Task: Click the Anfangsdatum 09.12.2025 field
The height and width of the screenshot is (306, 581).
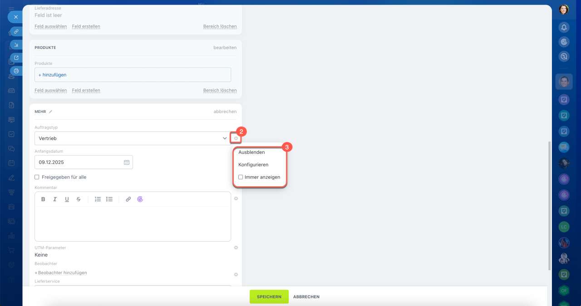Action: tap(84, 162)
